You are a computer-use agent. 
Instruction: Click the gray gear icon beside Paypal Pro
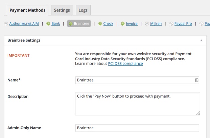click(x=171, y=24)
